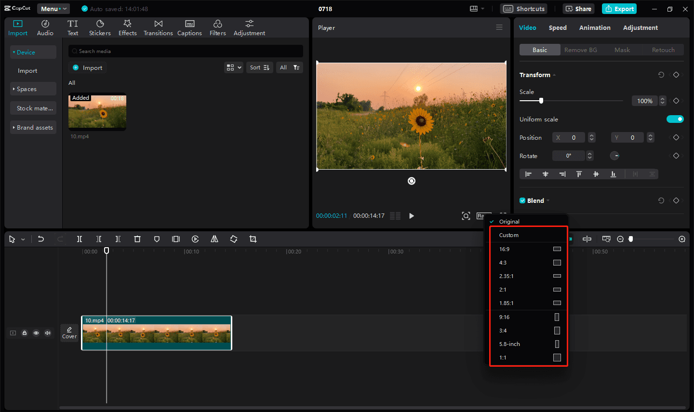Click the timeline zoom out icon

click(x=620, y=239)
